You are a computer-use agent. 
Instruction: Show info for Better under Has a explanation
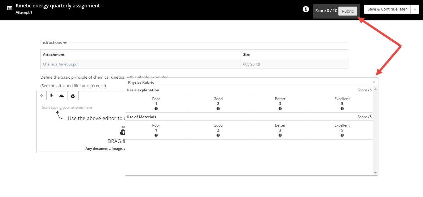tap(280, 109)
